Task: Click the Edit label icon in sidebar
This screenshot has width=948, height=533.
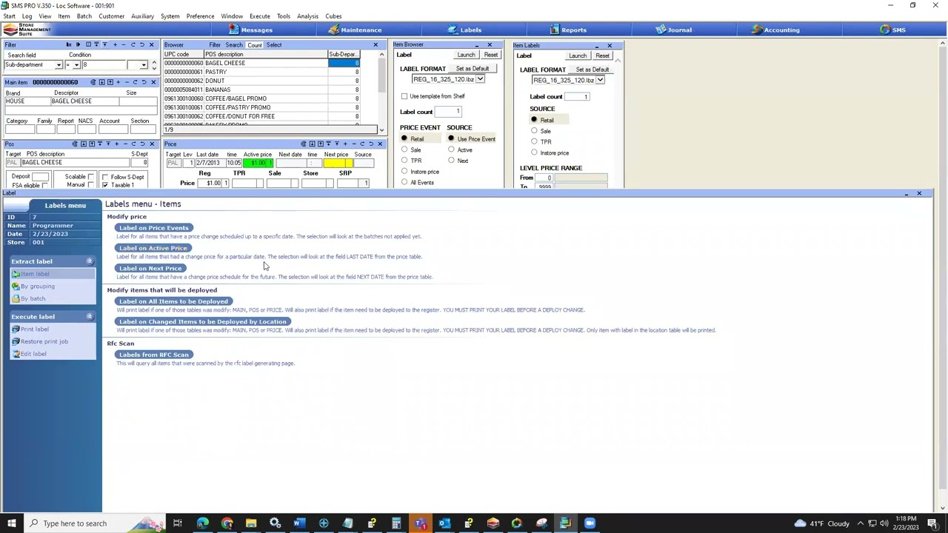Action: (16, 354)
